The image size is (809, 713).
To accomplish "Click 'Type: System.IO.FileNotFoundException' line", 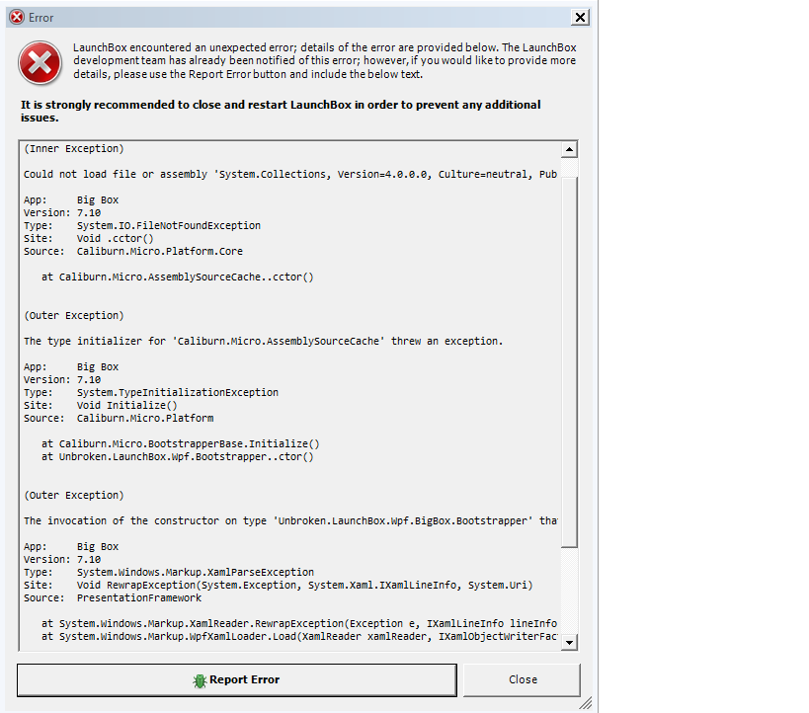I will tap(142, 225).
